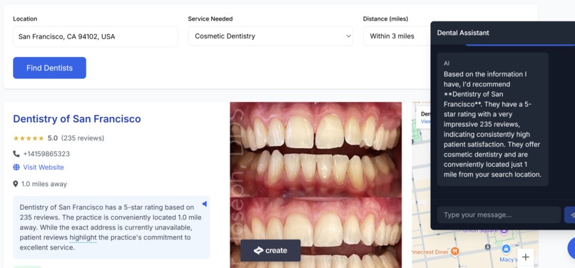Open the Distance miles dropdown
The height and width of the screenshot is (268, 575).
[x=397, y=36]
